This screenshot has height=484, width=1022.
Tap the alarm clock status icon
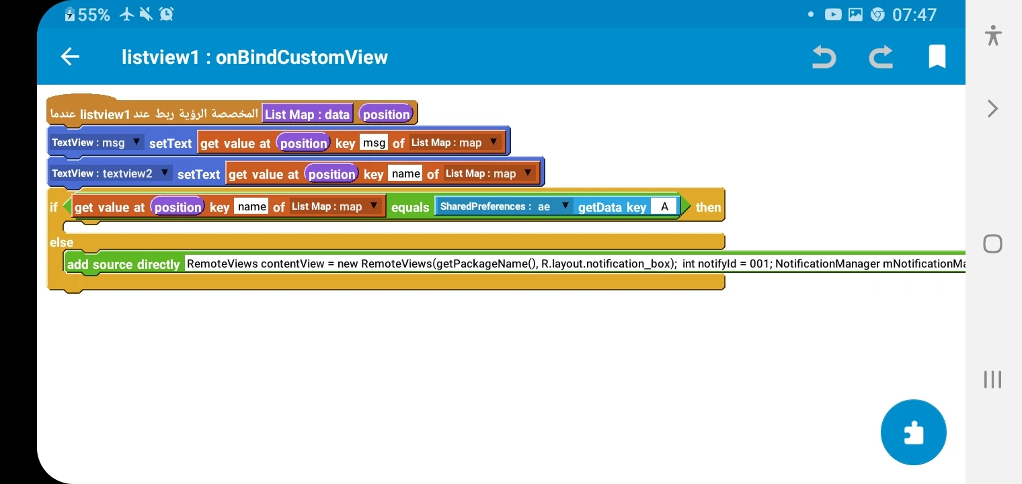pos(167,14)
